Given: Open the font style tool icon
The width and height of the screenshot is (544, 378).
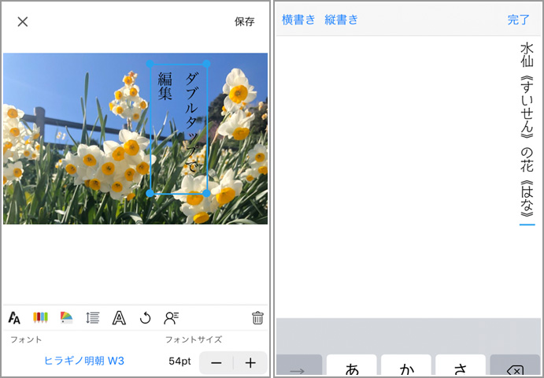Looking at the screenshot, I should [14, 317].
